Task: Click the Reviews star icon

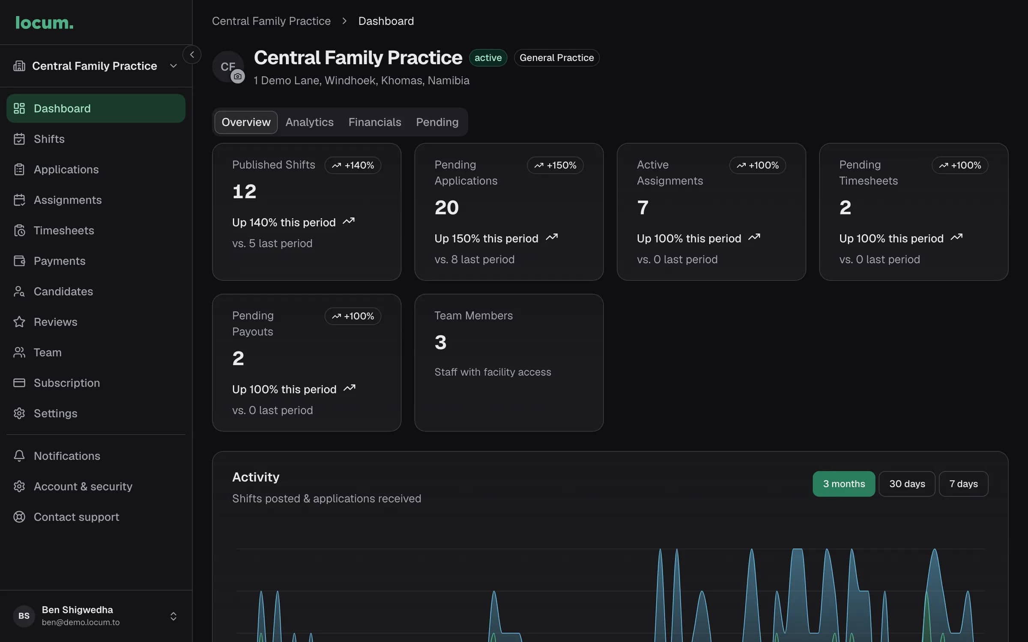Action: point(19,322)
